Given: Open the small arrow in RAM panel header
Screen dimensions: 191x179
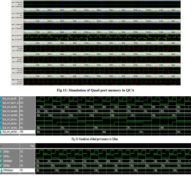Looking at the screenshot, I should (1, 146).
